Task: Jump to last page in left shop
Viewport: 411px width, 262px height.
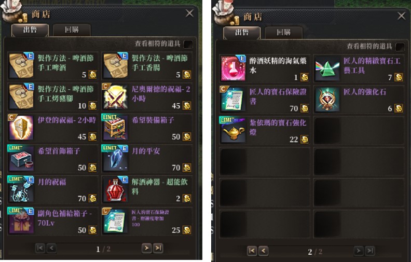Action: click(x=158, y=248)
